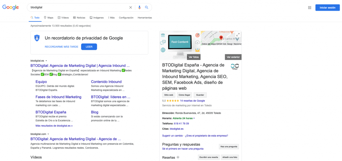Start voice search with microphone icon

click(139, 7)
